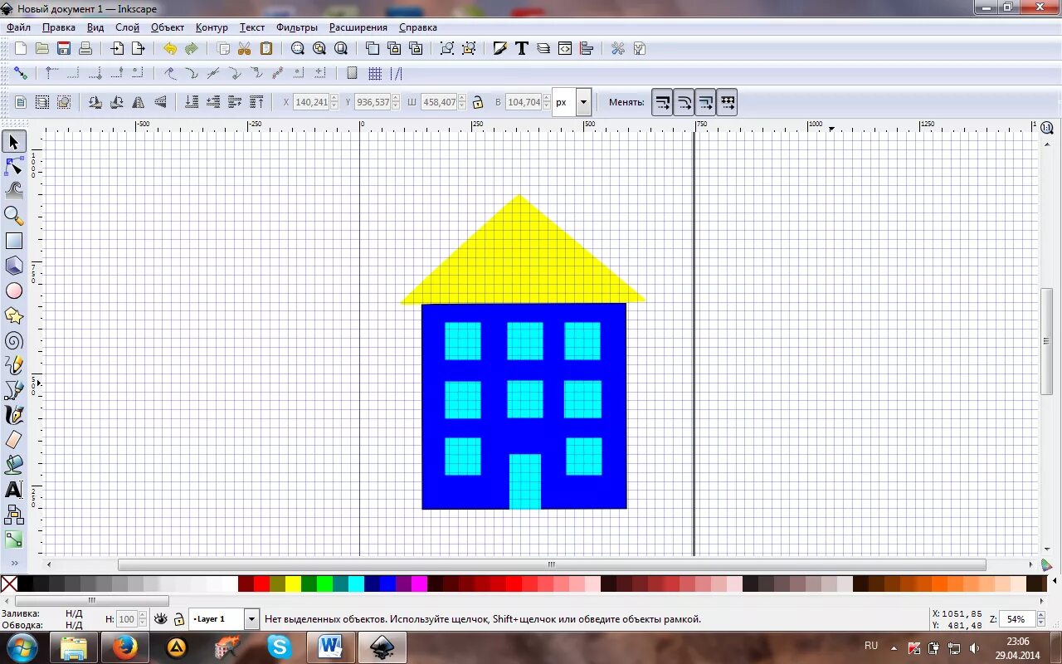Screen dimensions: 1062x664
Task: Cut selection with the scissors icon
Action: [245, 48]
